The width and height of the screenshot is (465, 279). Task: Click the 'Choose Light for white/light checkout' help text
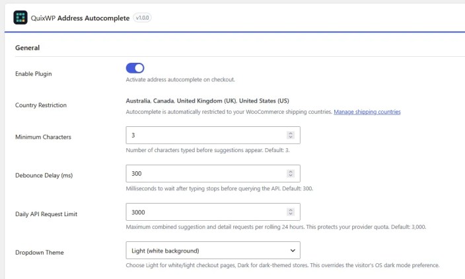283,265
